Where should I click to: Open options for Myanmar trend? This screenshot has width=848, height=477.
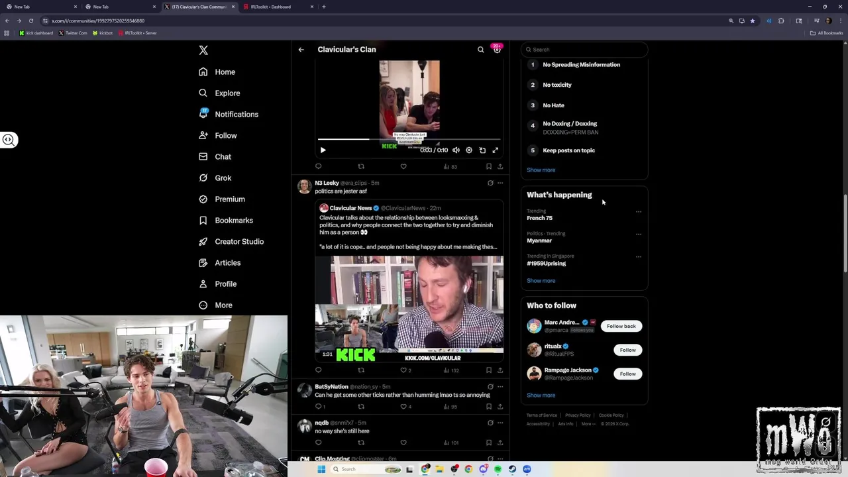point(639,234)
